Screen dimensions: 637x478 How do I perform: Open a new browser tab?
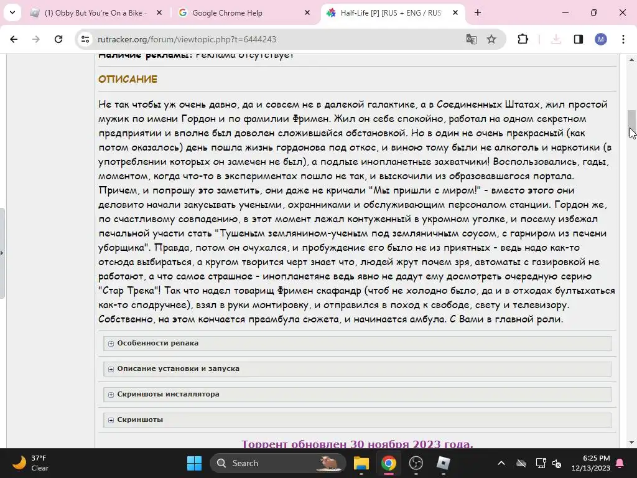(478, 12)
